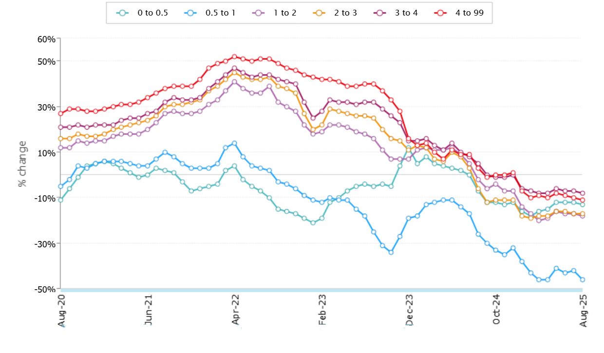Click the purple marker icon for 1 to 2

click(x=260, y=13)
